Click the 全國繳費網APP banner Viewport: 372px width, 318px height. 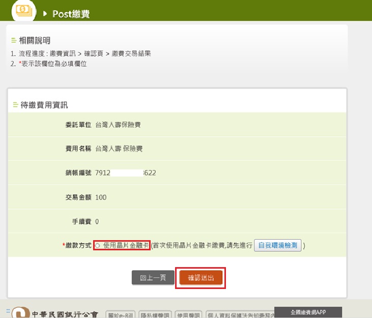pyautogui.click(x=308, y=312)
